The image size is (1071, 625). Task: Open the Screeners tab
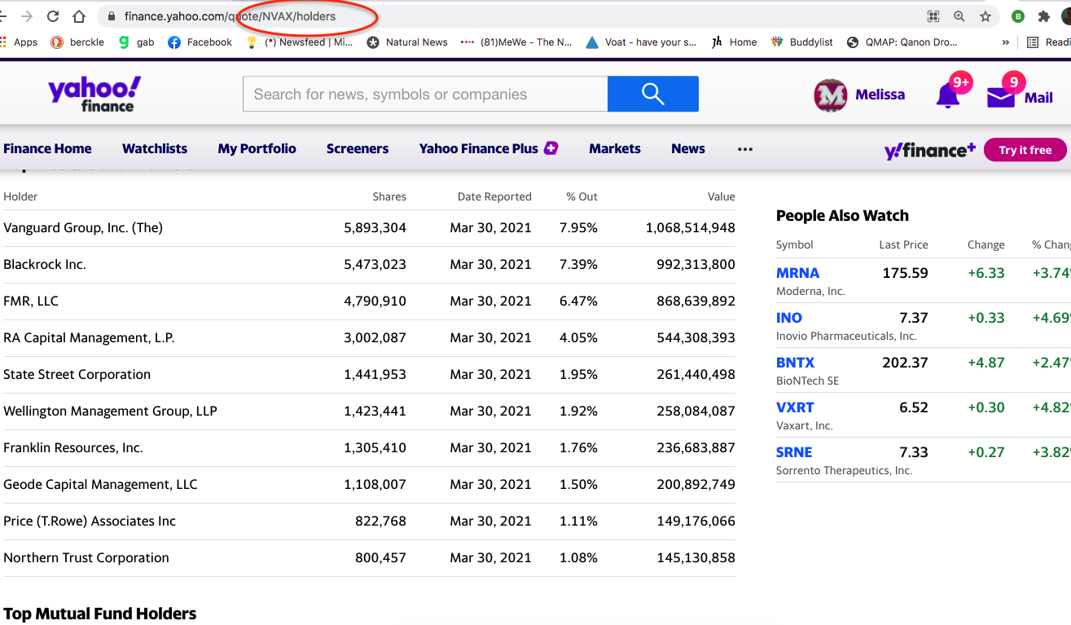[358, 148]
